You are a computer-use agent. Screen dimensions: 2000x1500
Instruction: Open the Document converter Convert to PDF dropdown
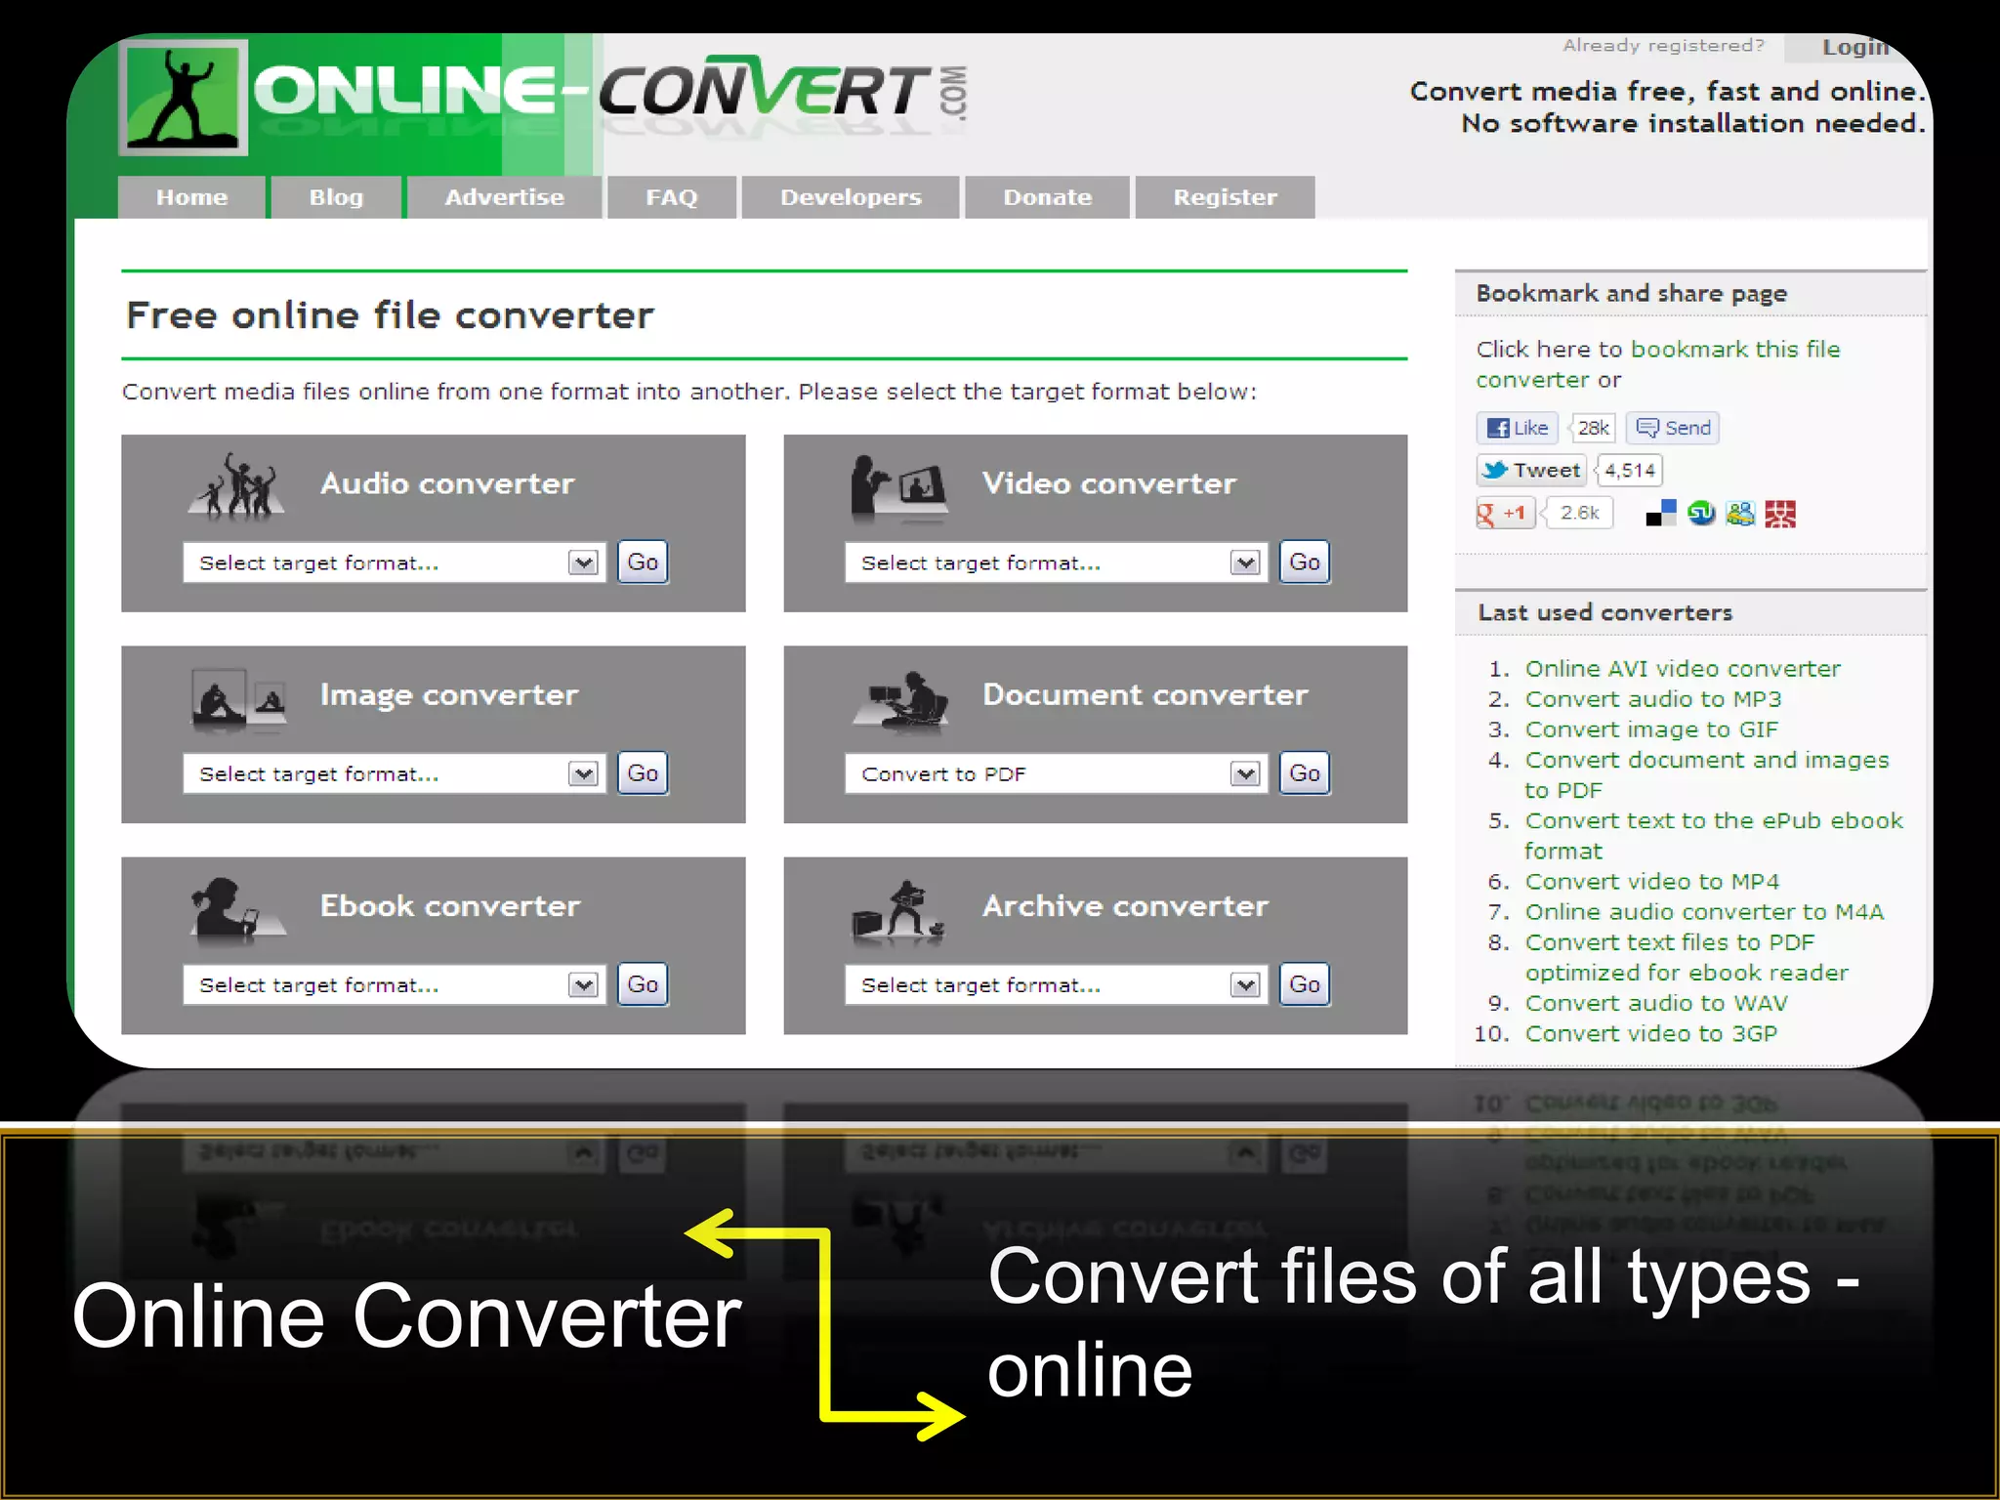[x=1057, y=773]
